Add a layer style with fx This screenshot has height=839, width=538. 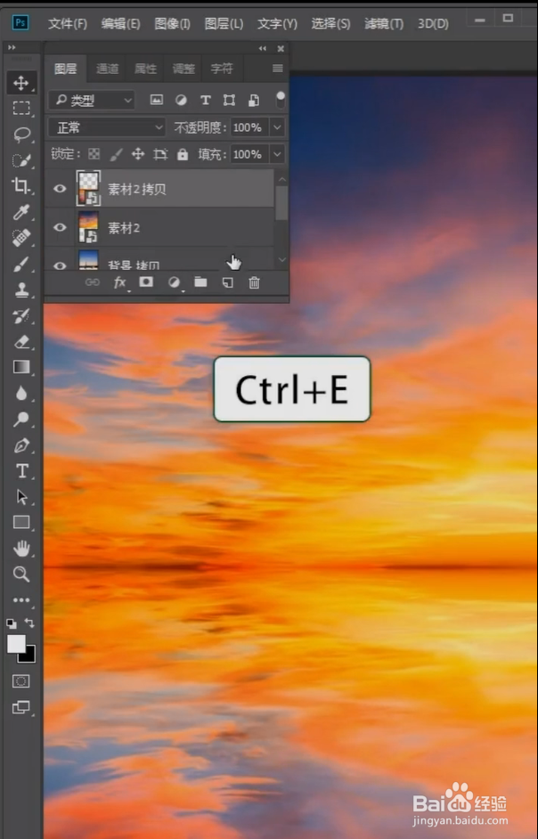click(x=120, y=282)
